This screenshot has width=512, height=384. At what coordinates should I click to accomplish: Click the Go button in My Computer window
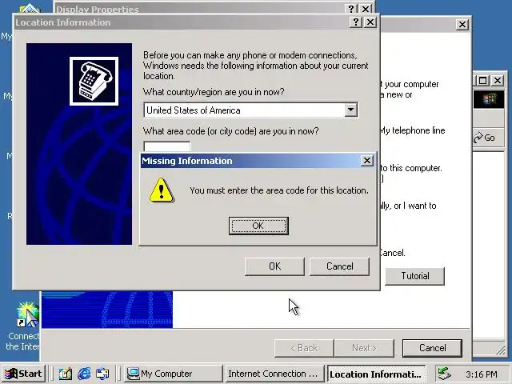484,138
